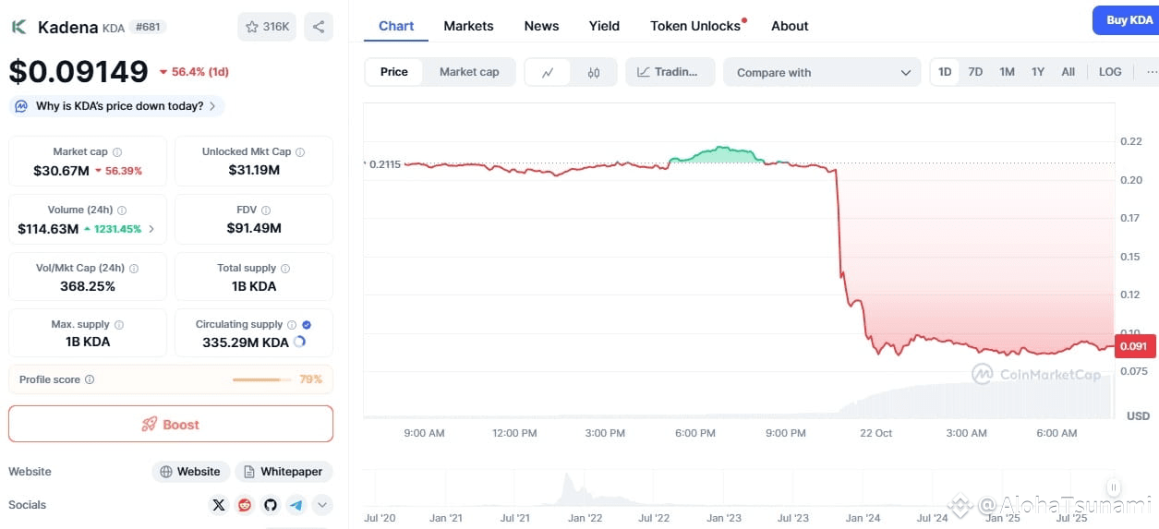Open the About tab
Viewport: 1159px width, 529px height.
pyautogui.click(x=790, y=26)
